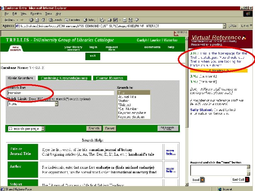The image size is (255, 191).
Task: Select Journal Title in the Search in list
Action: coord(134,97)
